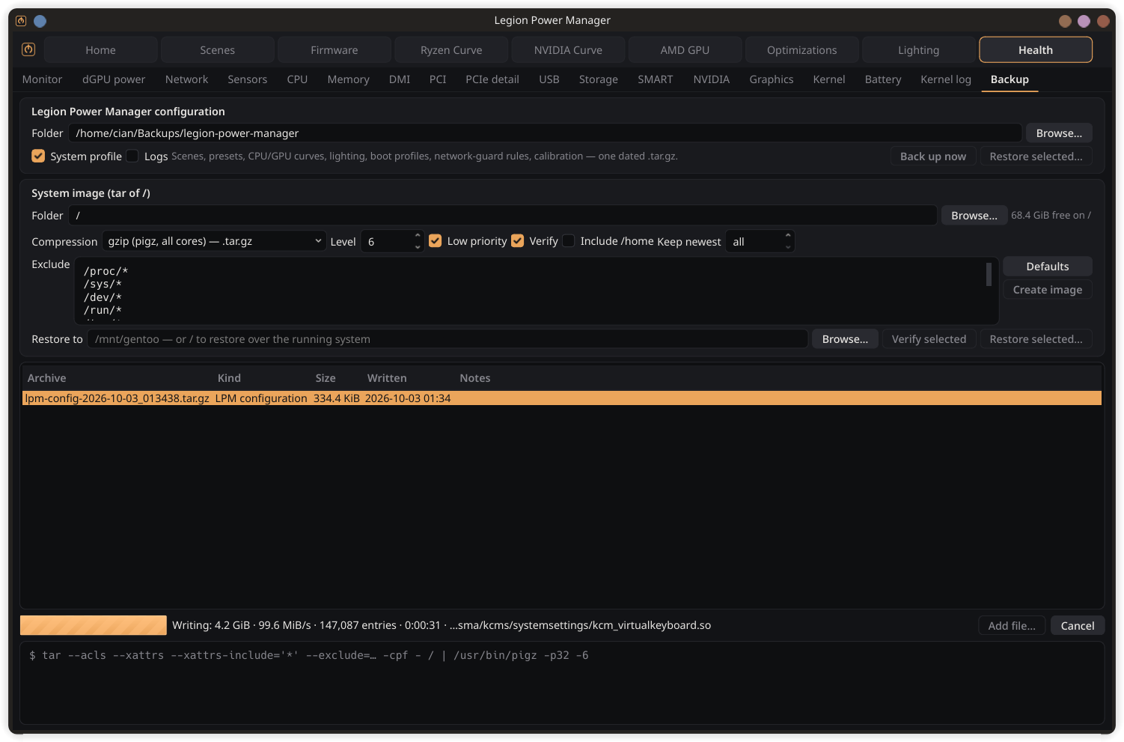Open the Ryzen Curve tab
The image size is (1124, 742).
(x=451, y=50)
